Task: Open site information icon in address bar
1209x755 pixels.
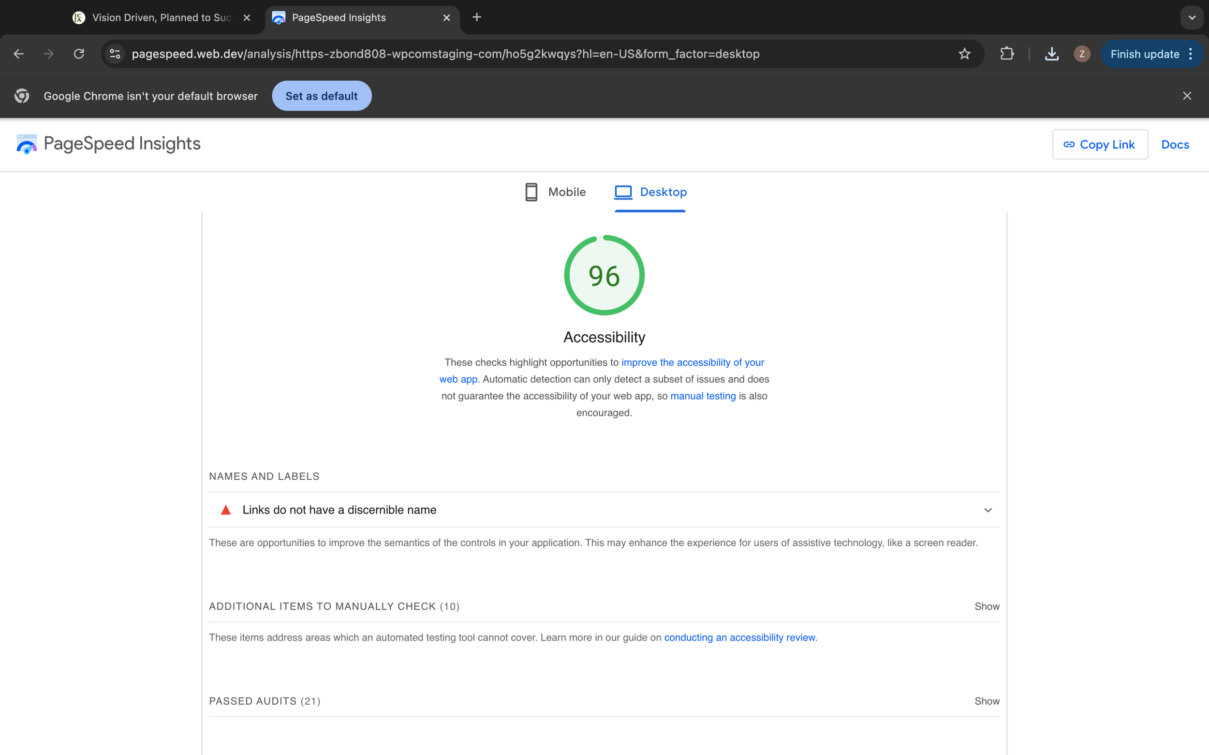Action: 115,54
